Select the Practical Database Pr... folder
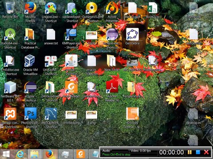This screenshot has width=213, height=159. [x=30, y=34]
